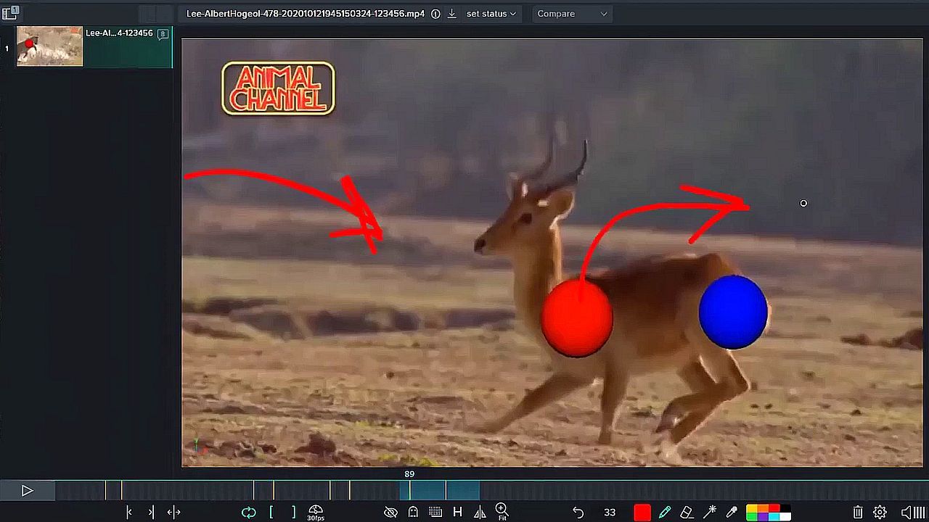929x522 pixels.
Task: Open the 30fps playback speed selector
Action: point(316,513)
